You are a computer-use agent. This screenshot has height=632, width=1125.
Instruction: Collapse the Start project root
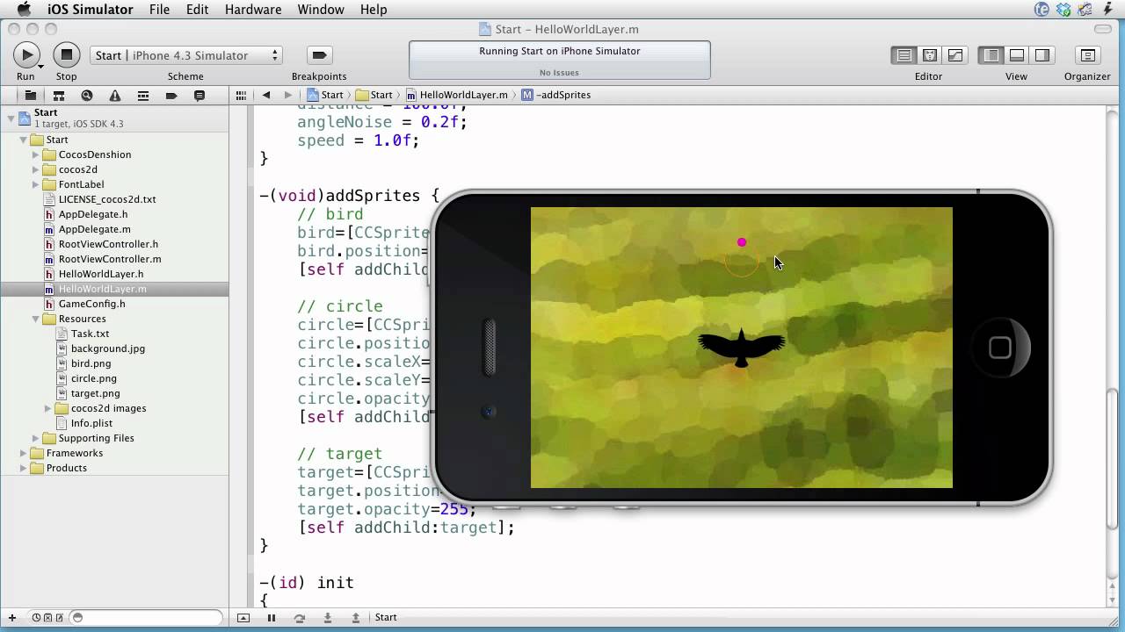11,118
